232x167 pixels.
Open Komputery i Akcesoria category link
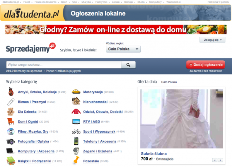point(36,151)
